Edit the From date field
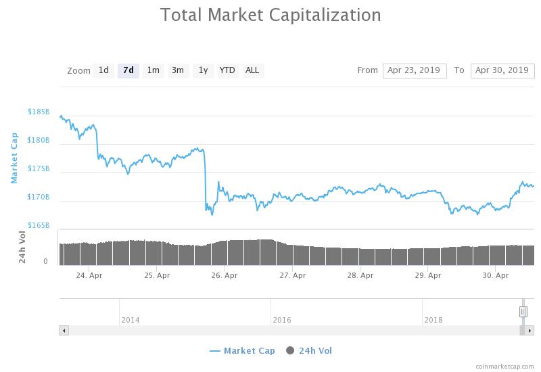 pyautogui.click(x=415, y=71)
